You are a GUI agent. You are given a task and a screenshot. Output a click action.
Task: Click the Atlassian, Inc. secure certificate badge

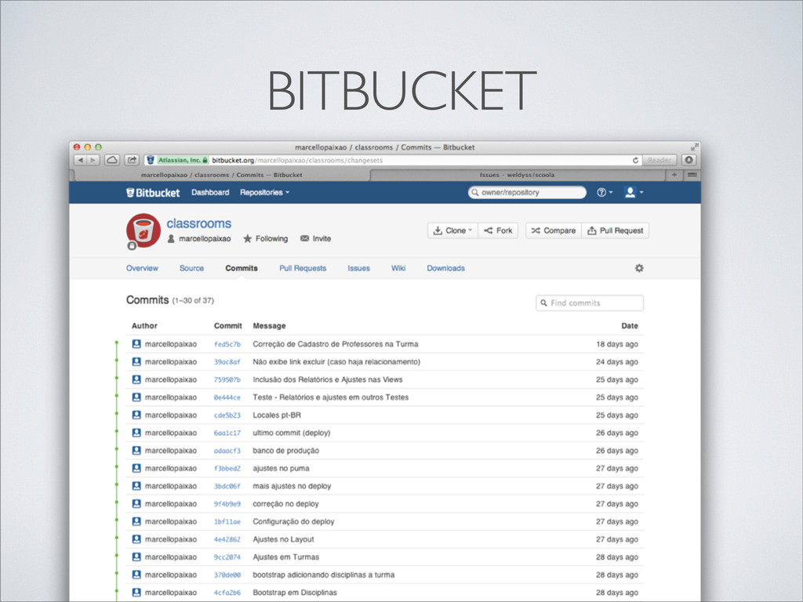[182, 160]
